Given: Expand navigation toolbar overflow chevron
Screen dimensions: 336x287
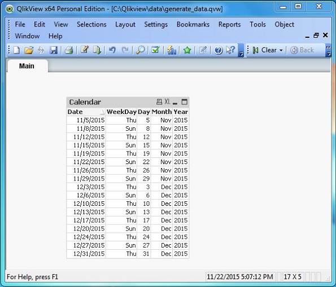Looking at the screenshot, I should (328, 51).
